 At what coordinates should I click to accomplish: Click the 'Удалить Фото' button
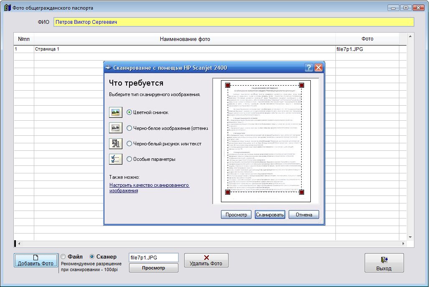click(x=206, y=260)
